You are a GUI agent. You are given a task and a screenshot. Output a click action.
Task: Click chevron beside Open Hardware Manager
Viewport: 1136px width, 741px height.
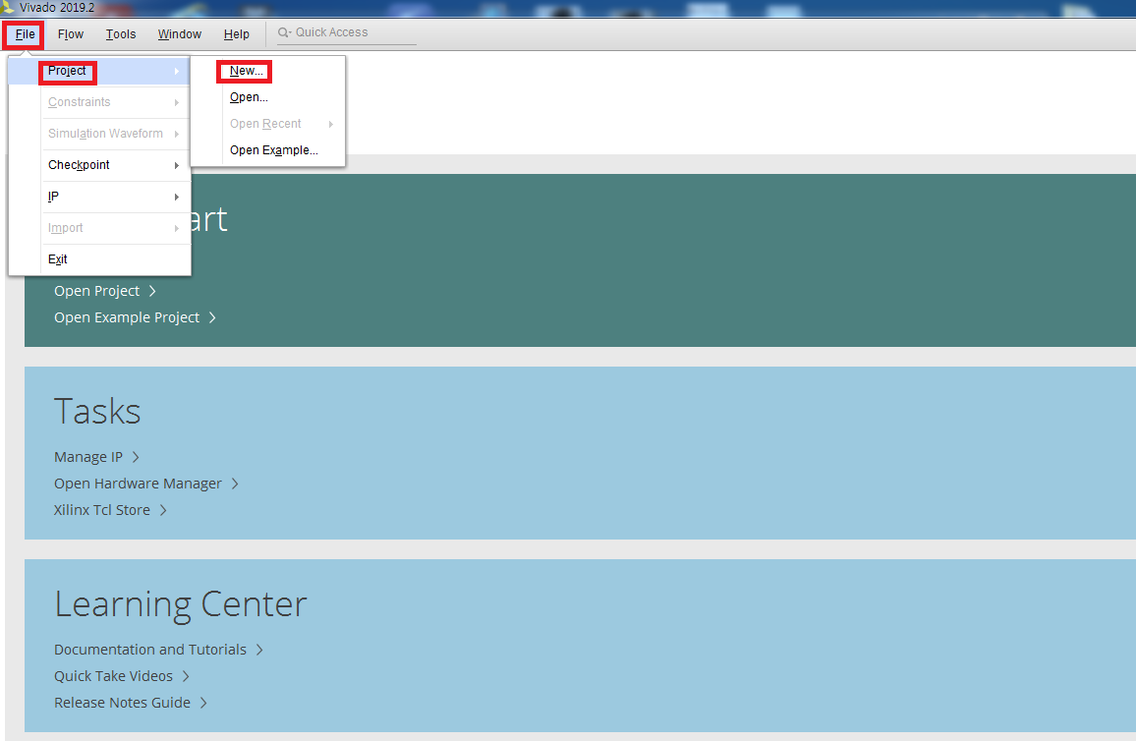235,484
